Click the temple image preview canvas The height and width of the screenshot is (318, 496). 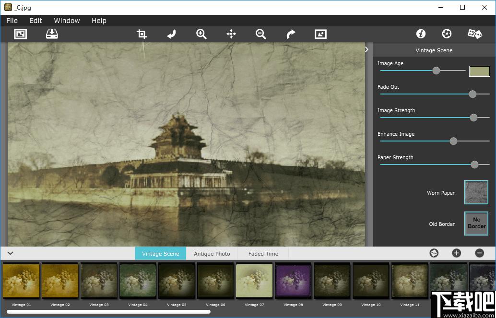(x=186, y=144)
